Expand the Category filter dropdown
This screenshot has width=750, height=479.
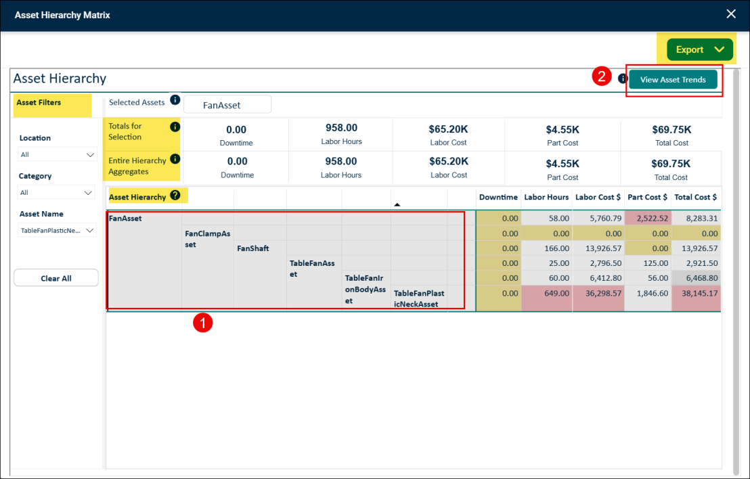(56, 192)
